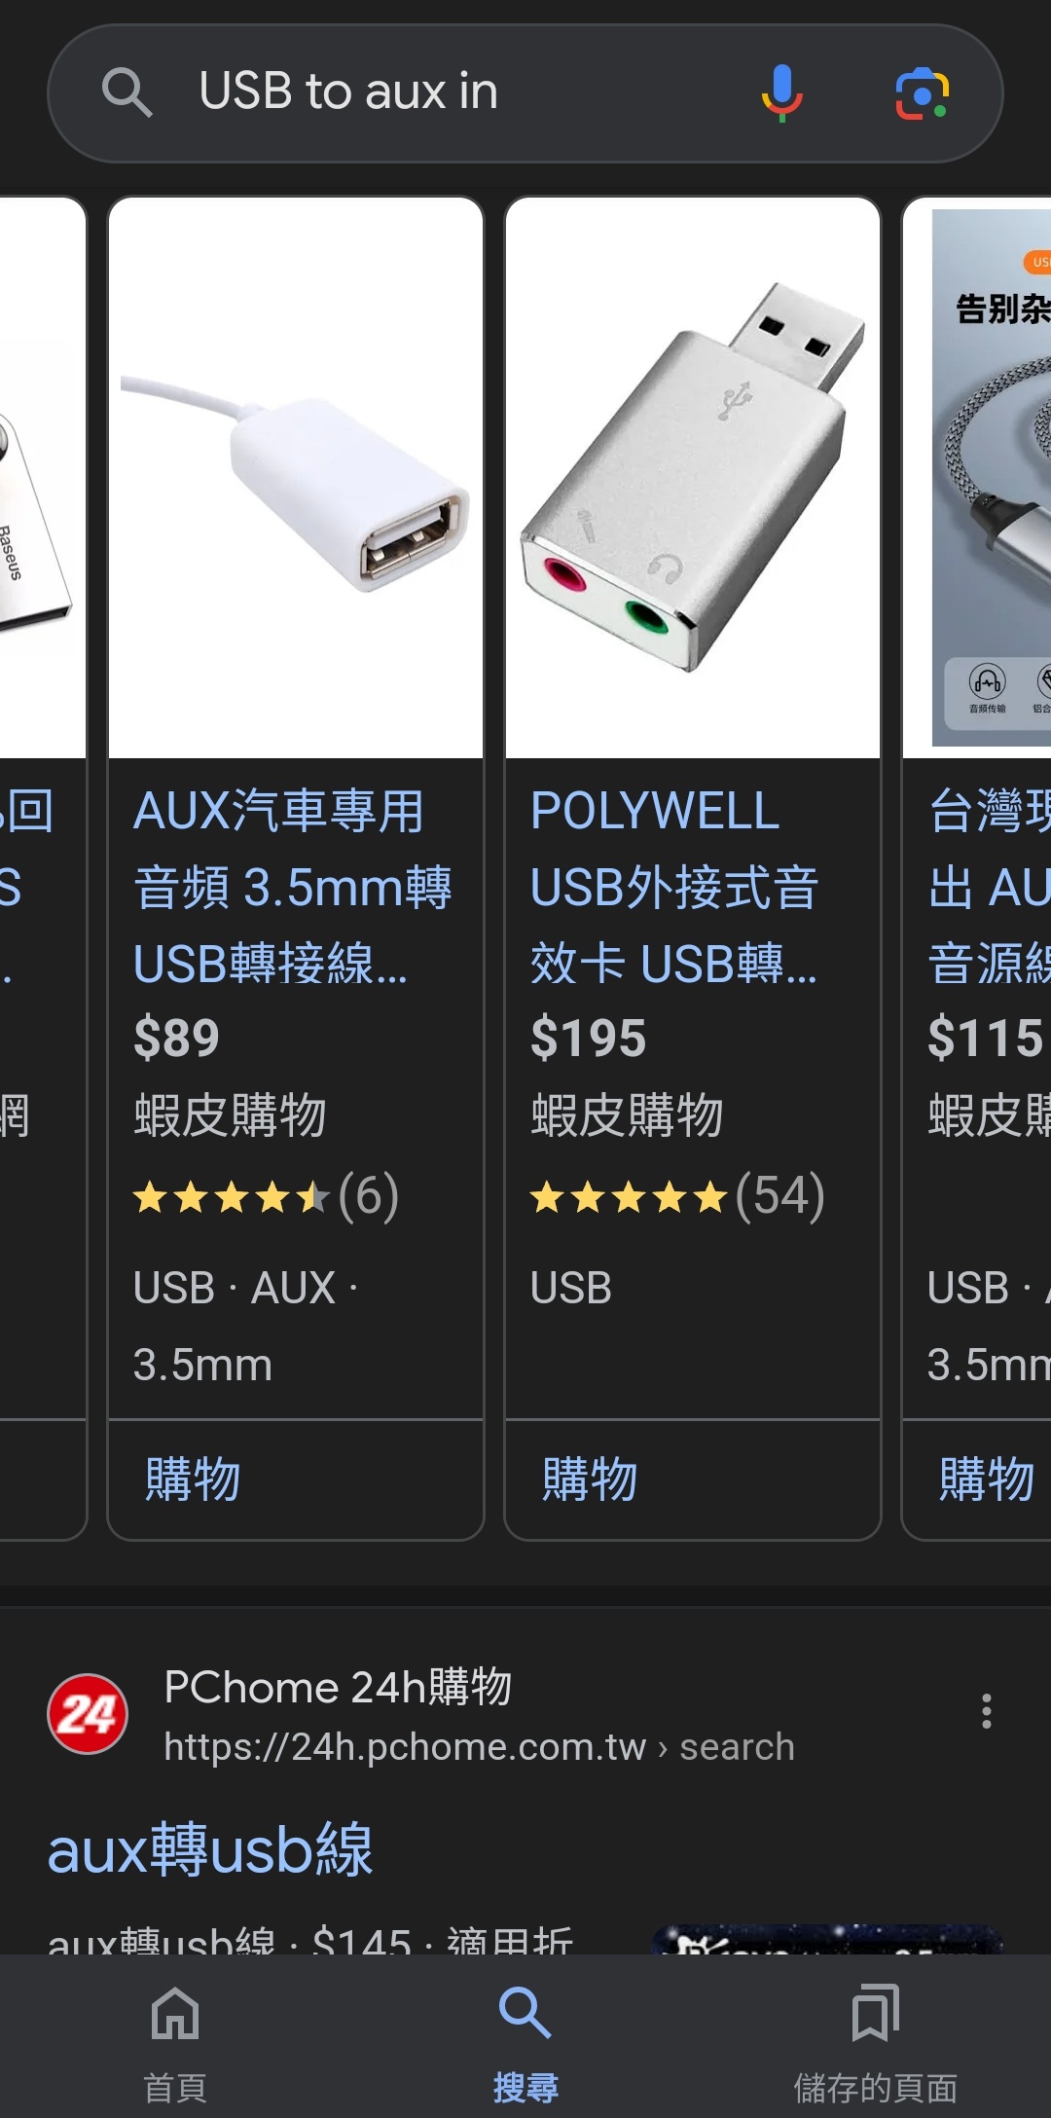Viewport: 1051px width, 2118px height.
Task: Open the PChome result three-dot menu
Action: coord(986,1711)
